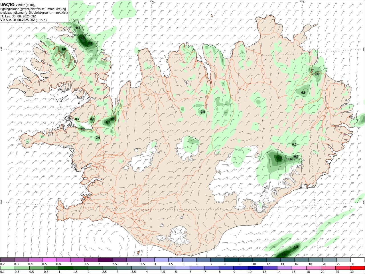Select upper legend swatch between 0.4 and 0.5
The image size is (365, 274).
pos(35,260)
